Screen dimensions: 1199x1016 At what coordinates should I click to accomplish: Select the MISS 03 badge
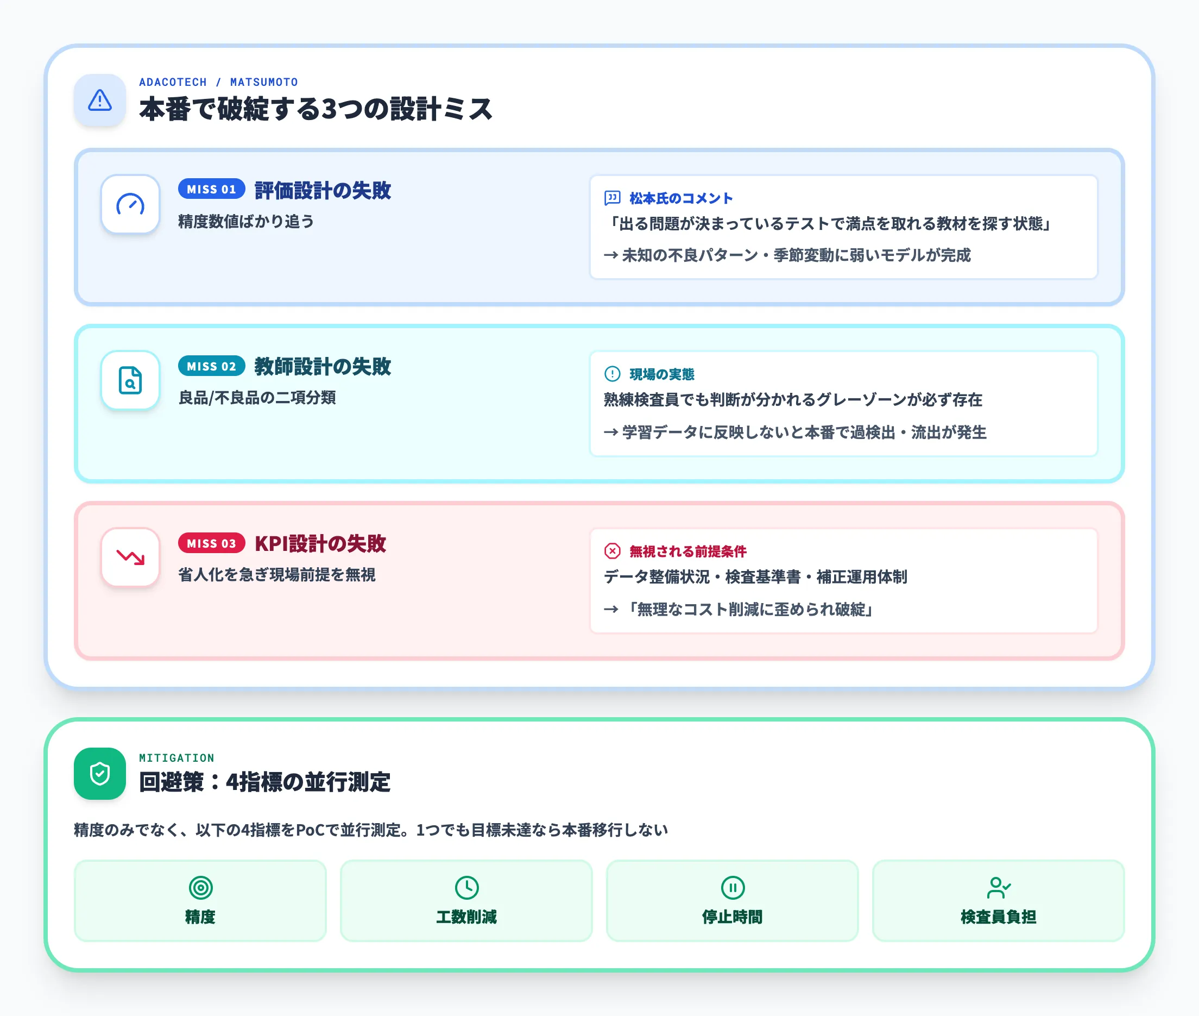pos(211,543)
